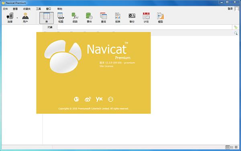Open the Window (窗口) menu

(x=49, y=9)
